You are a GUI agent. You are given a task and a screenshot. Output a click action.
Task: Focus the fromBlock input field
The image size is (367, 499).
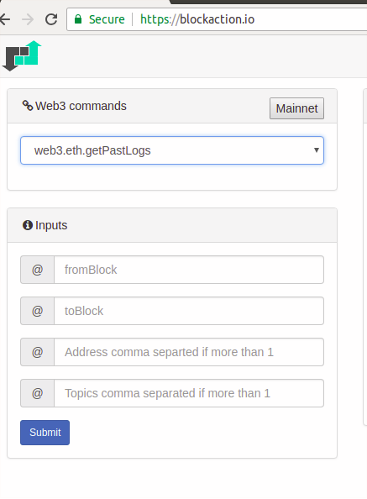[189, 270]
